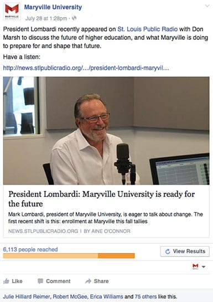Click the thumbs-up Like icon

6,281
